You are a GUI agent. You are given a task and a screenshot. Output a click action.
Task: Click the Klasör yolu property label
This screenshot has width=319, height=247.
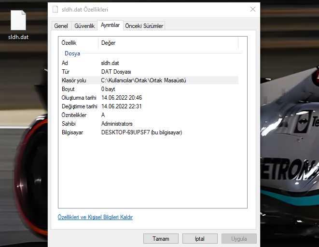pyautogui.click(x=74, y=80)
